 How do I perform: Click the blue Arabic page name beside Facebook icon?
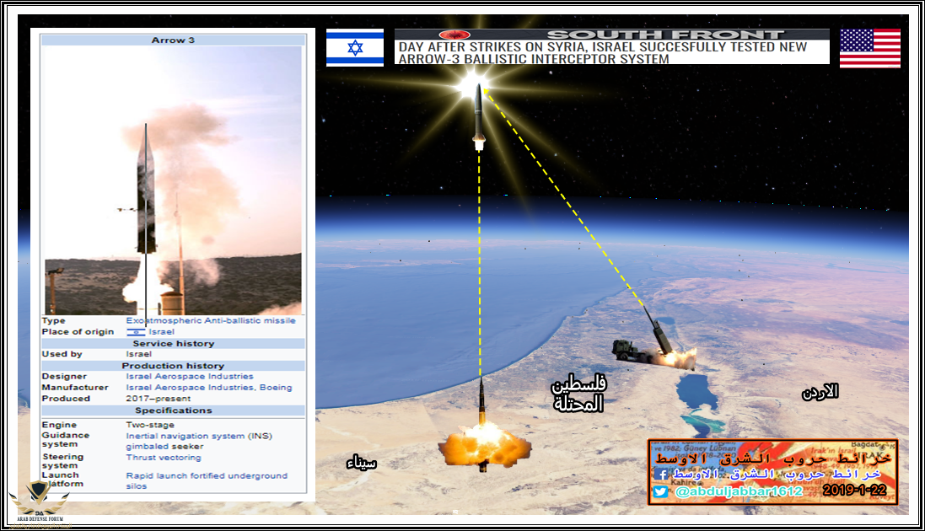click(x=777, y=475)
